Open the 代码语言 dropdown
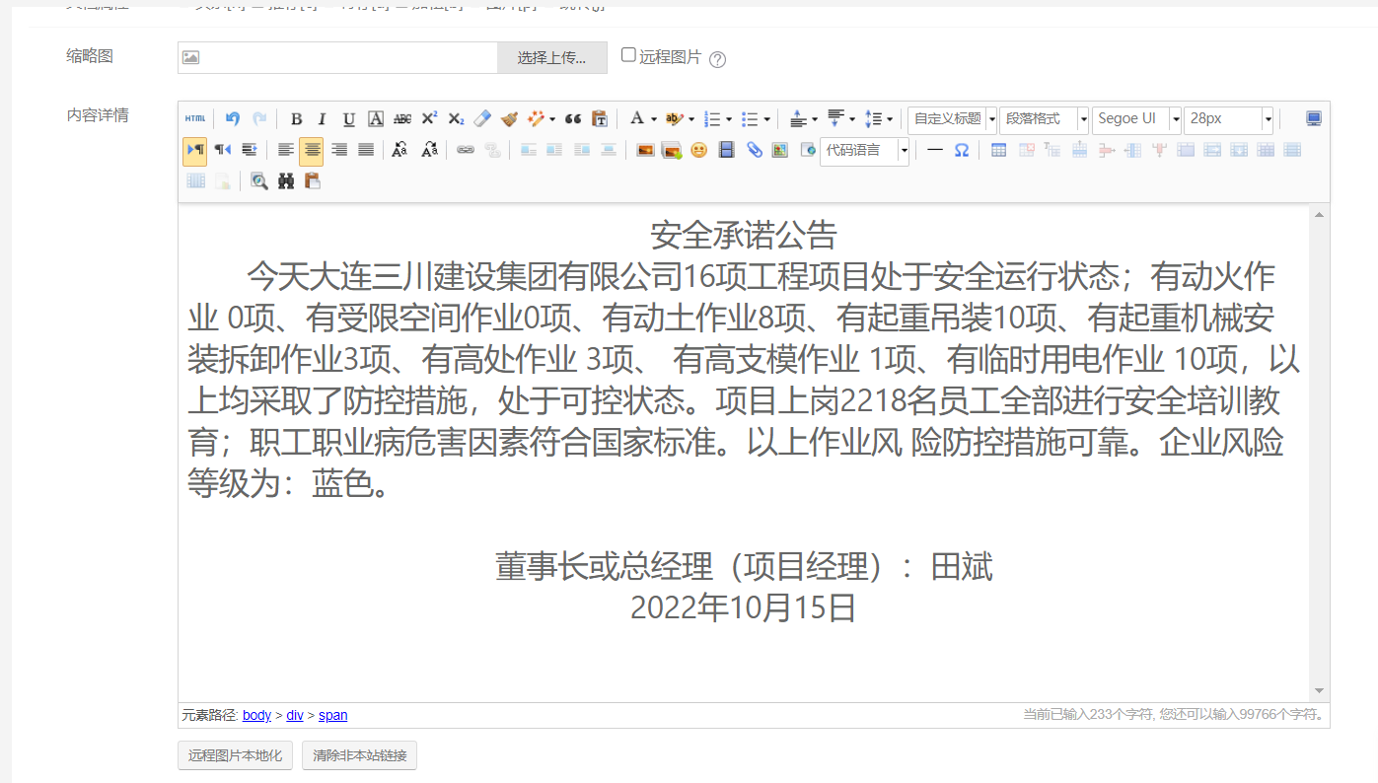The width and height of the screenshot is (1378, 783). tap(864, 151)
